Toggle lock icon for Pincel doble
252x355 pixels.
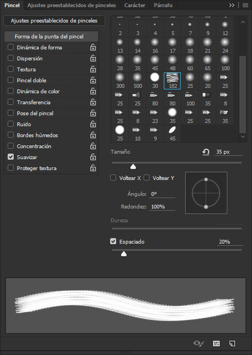click(x=93, y=80)
